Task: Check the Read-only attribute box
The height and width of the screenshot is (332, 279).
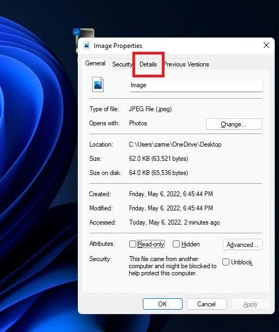Action: (132, 244)
